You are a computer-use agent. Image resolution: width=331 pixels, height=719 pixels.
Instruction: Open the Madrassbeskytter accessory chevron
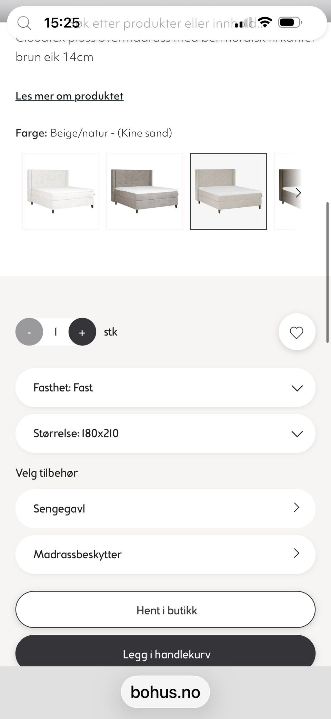(296, 554)
